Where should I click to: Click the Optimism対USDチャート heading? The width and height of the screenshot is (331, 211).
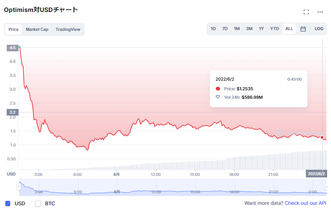click(x=41, y=10)
